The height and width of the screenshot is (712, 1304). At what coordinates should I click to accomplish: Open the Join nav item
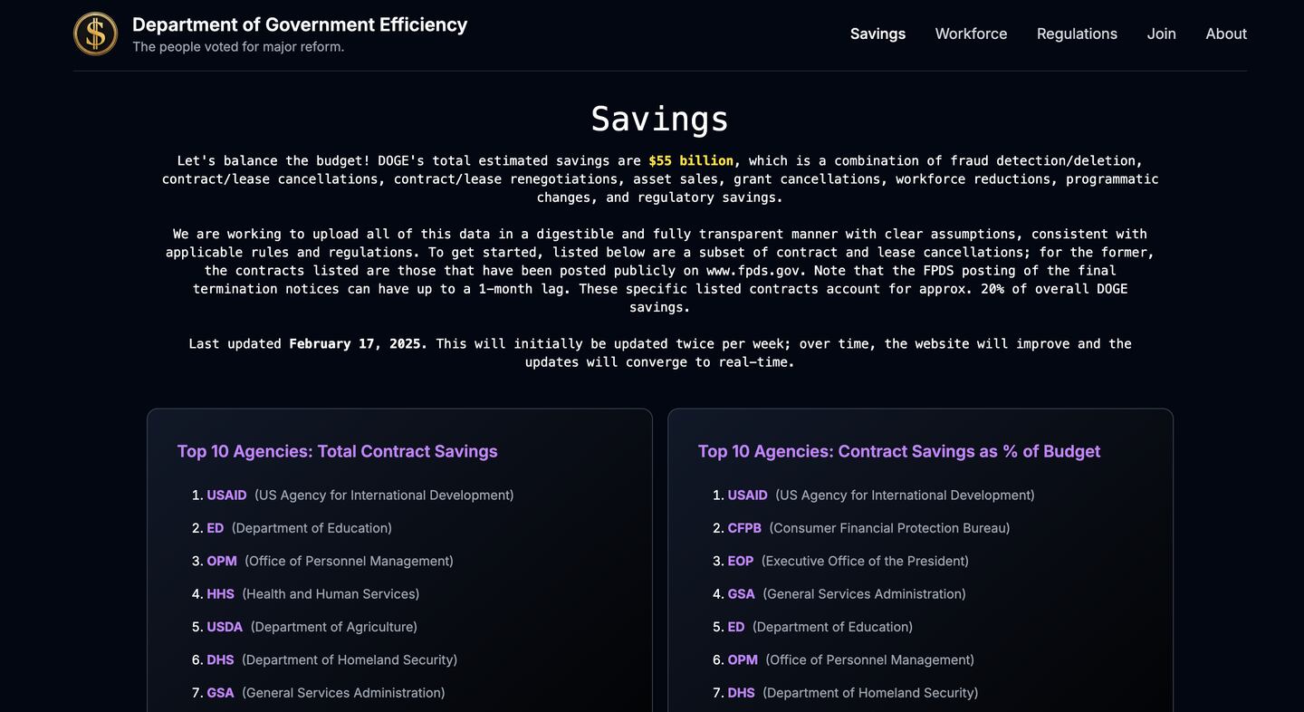[1161, 34]
